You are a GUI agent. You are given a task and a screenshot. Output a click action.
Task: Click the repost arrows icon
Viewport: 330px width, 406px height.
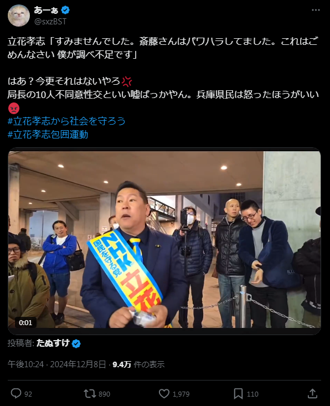(90, 394)
